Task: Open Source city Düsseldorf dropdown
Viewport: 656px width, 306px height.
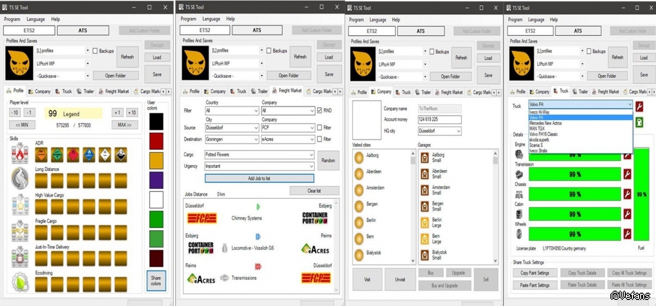Action: 231,128
